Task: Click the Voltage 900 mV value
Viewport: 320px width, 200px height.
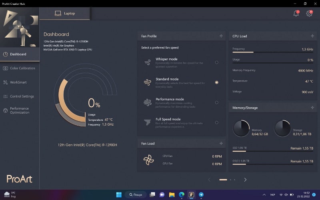Action: (307, 92)
